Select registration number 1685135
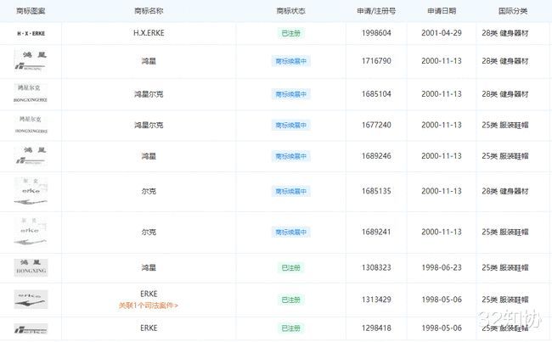 [x=376, y=191]
